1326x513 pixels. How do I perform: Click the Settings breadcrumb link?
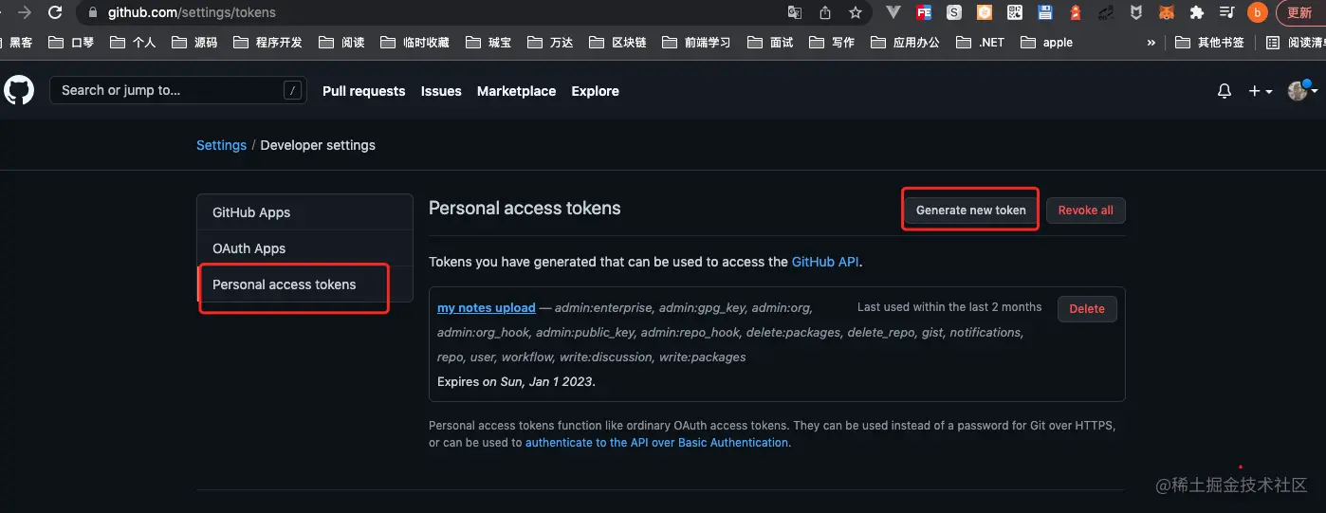click(221, 145)
